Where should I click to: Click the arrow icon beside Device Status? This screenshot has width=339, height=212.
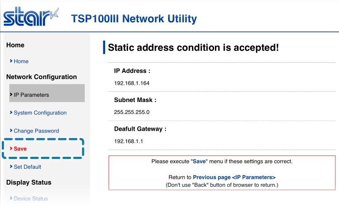11,198
